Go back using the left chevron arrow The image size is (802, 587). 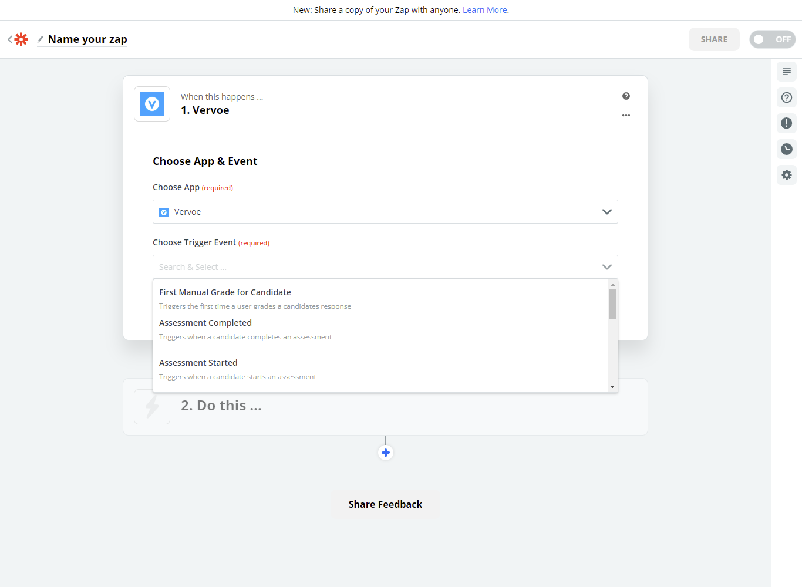[x=10, y=39]
